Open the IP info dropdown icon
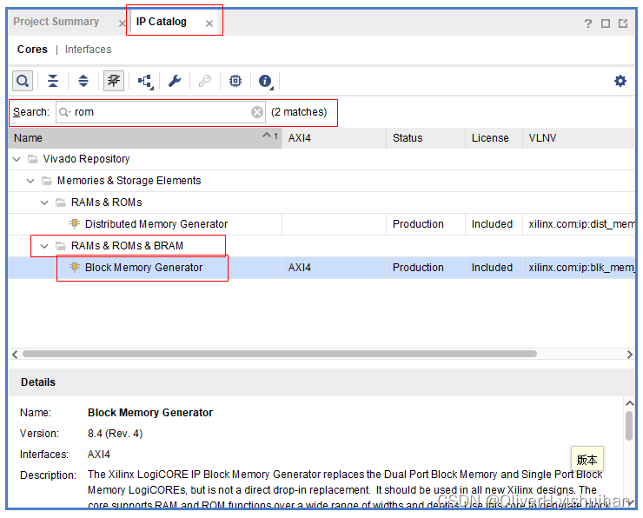 tap(266, 81)
